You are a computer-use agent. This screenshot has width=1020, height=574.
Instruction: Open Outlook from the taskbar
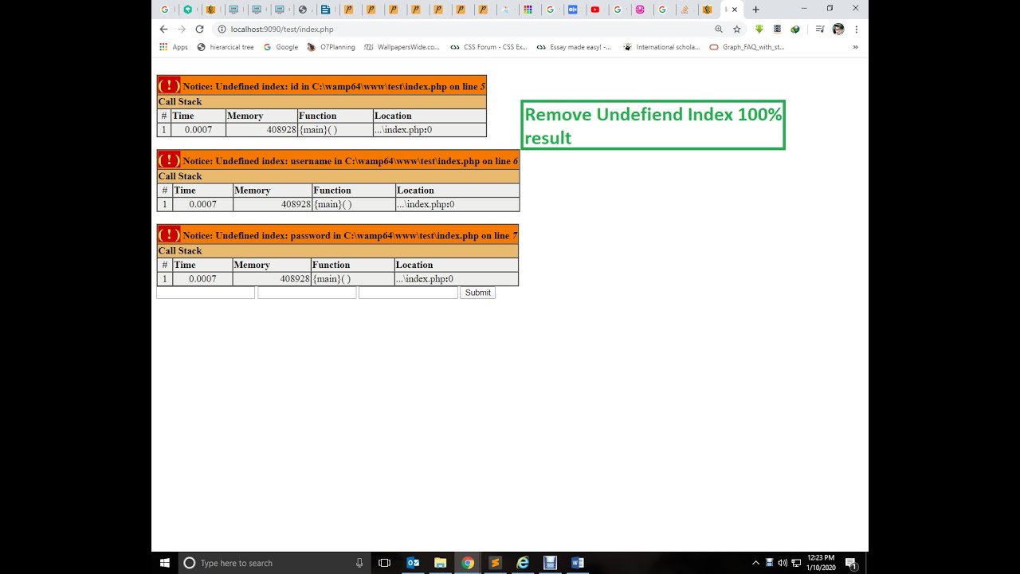pos(413,563)
